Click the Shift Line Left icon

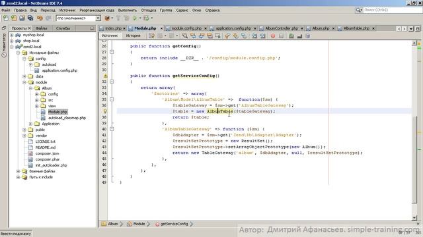click(254, 36)
